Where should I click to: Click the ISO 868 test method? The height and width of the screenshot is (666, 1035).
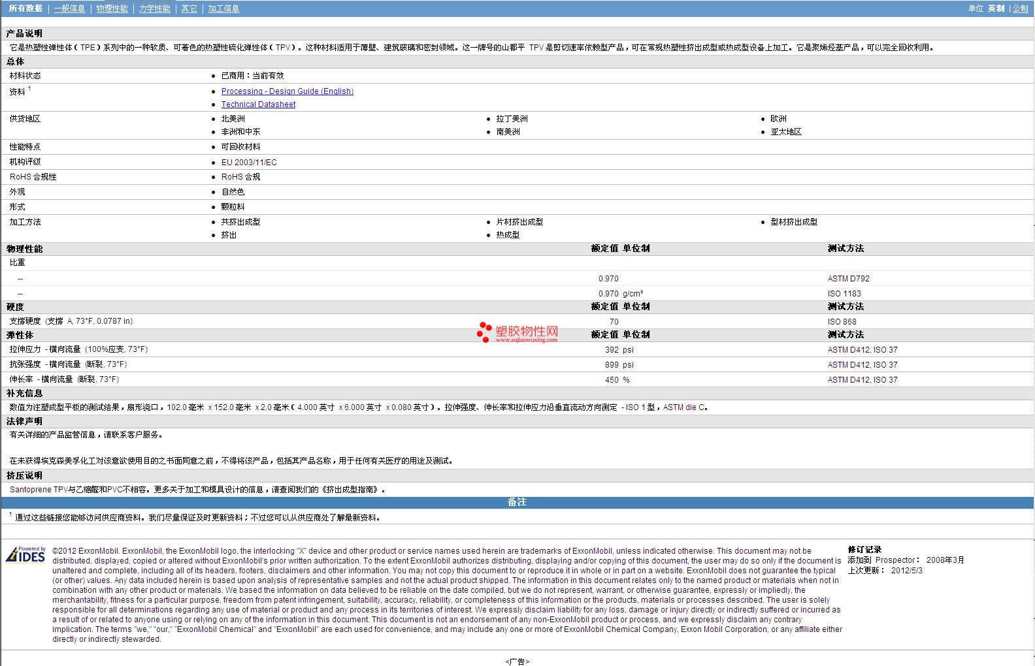coord(842,322)
